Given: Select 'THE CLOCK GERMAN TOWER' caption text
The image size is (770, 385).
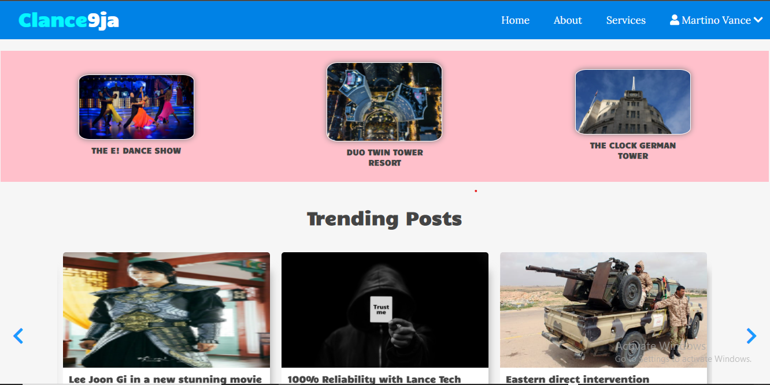Looking at the screenshot, I should coord(632,151).
